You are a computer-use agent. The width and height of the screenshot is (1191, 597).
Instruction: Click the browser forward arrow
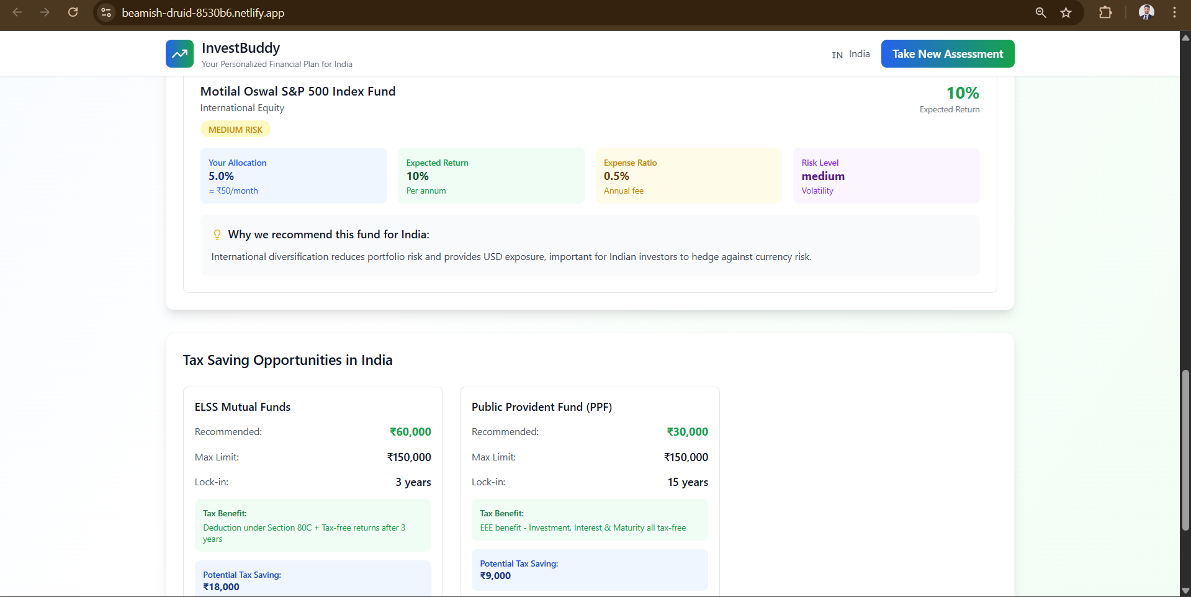45,12
